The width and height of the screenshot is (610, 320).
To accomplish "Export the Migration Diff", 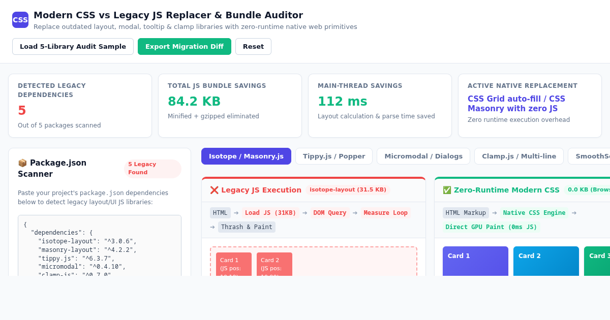I will coord(185,46).
